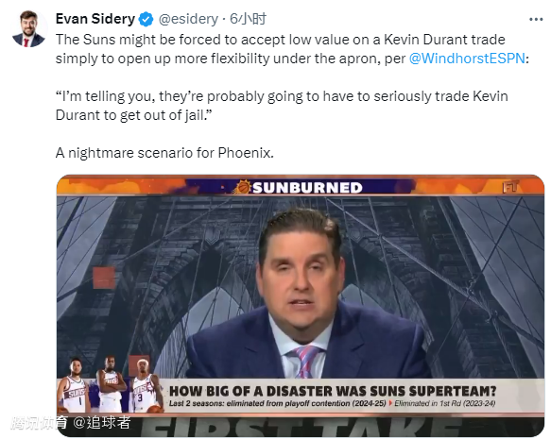Viewport: 551px width, 439px height.
Task: Play the embedded First Take video
Action: tap(301, 305)
